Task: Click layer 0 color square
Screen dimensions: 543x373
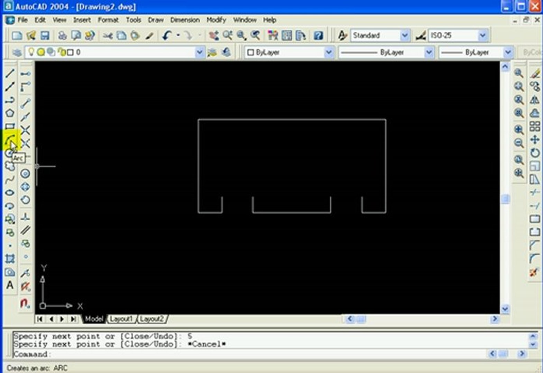Action: point(70,52)
